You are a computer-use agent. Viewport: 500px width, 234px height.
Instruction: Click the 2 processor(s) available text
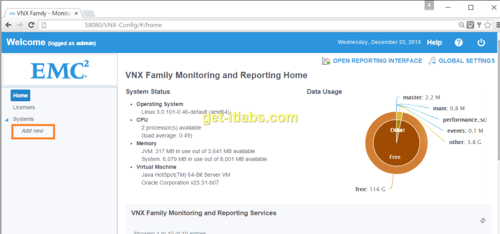(x=171, y=127)
